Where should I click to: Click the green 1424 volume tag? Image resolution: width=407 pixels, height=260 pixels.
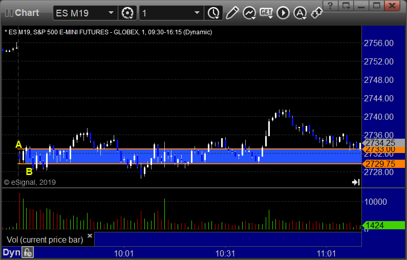[x=383, y=225]
